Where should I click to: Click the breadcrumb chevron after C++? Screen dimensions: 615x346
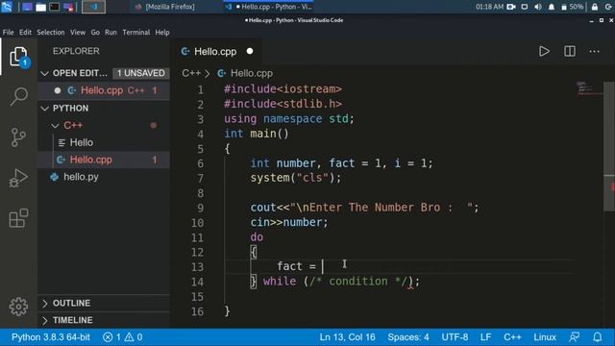click(x=208, y=73)
